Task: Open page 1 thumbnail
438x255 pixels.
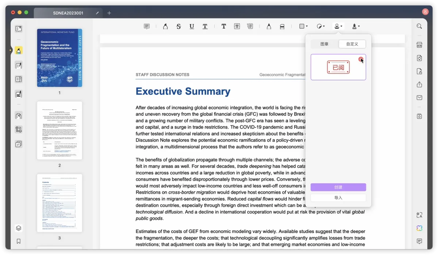Action: point(59,58)
